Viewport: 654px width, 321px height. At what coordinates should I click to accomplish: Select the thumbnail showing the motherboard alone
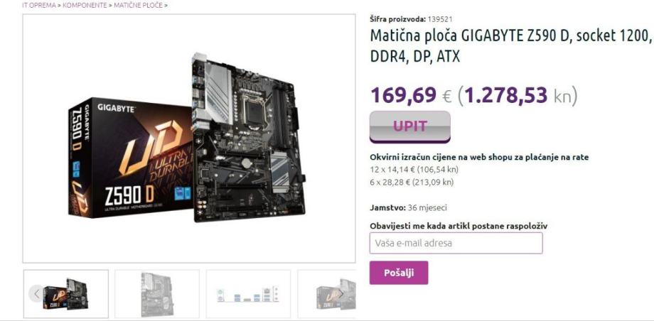pyautogui.click(x=157, y=294)
